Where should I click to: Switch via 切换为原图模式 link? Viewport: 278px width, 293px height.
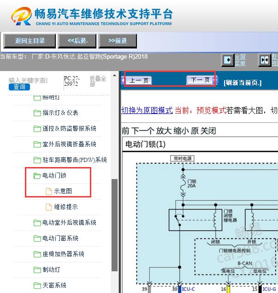pos(147,110)
